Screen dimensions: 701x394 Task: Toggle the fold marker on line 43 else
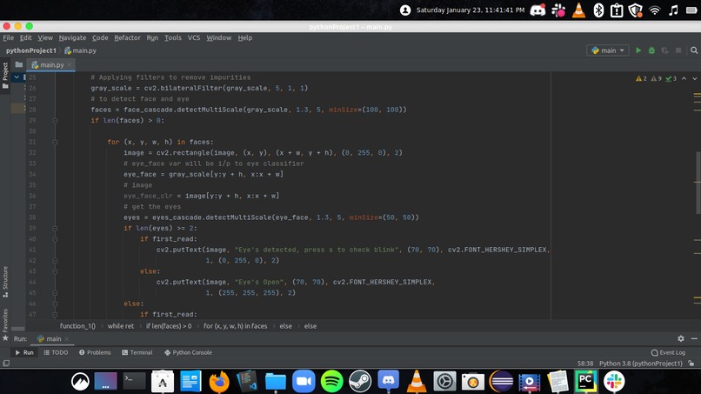tap(55, 271)
